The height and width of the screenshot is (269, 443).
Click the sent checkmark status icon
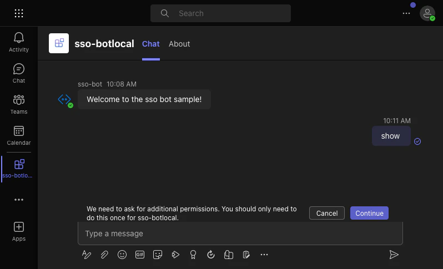tap(417, 141)
